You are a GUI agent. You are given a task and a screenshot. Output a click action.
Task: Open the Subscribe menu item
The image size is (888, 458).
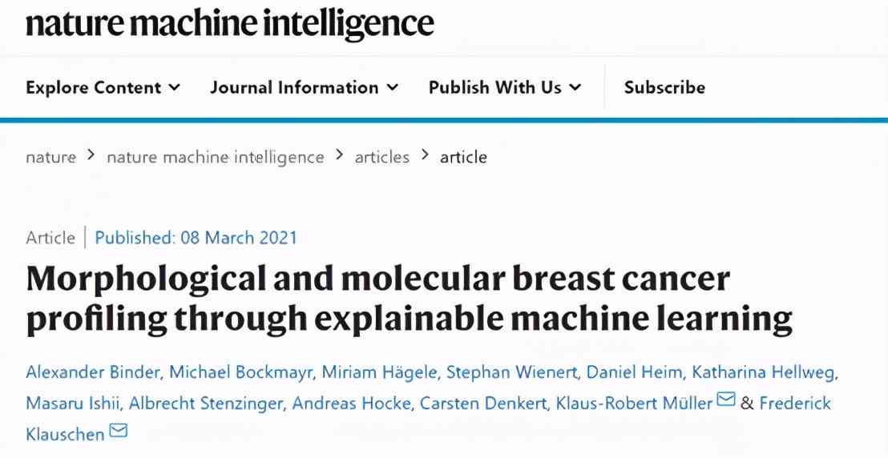664,87
